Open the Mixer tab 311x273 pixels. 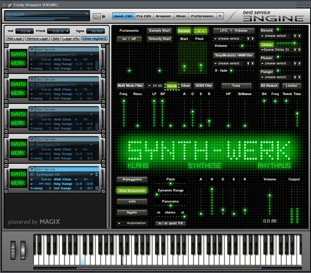[x=181, y=16]
